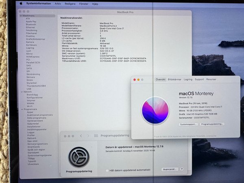Click the Serienummer (system) value C02STAPTGTFL
Screen dimensions: 244x183
(x=108, y=56)
